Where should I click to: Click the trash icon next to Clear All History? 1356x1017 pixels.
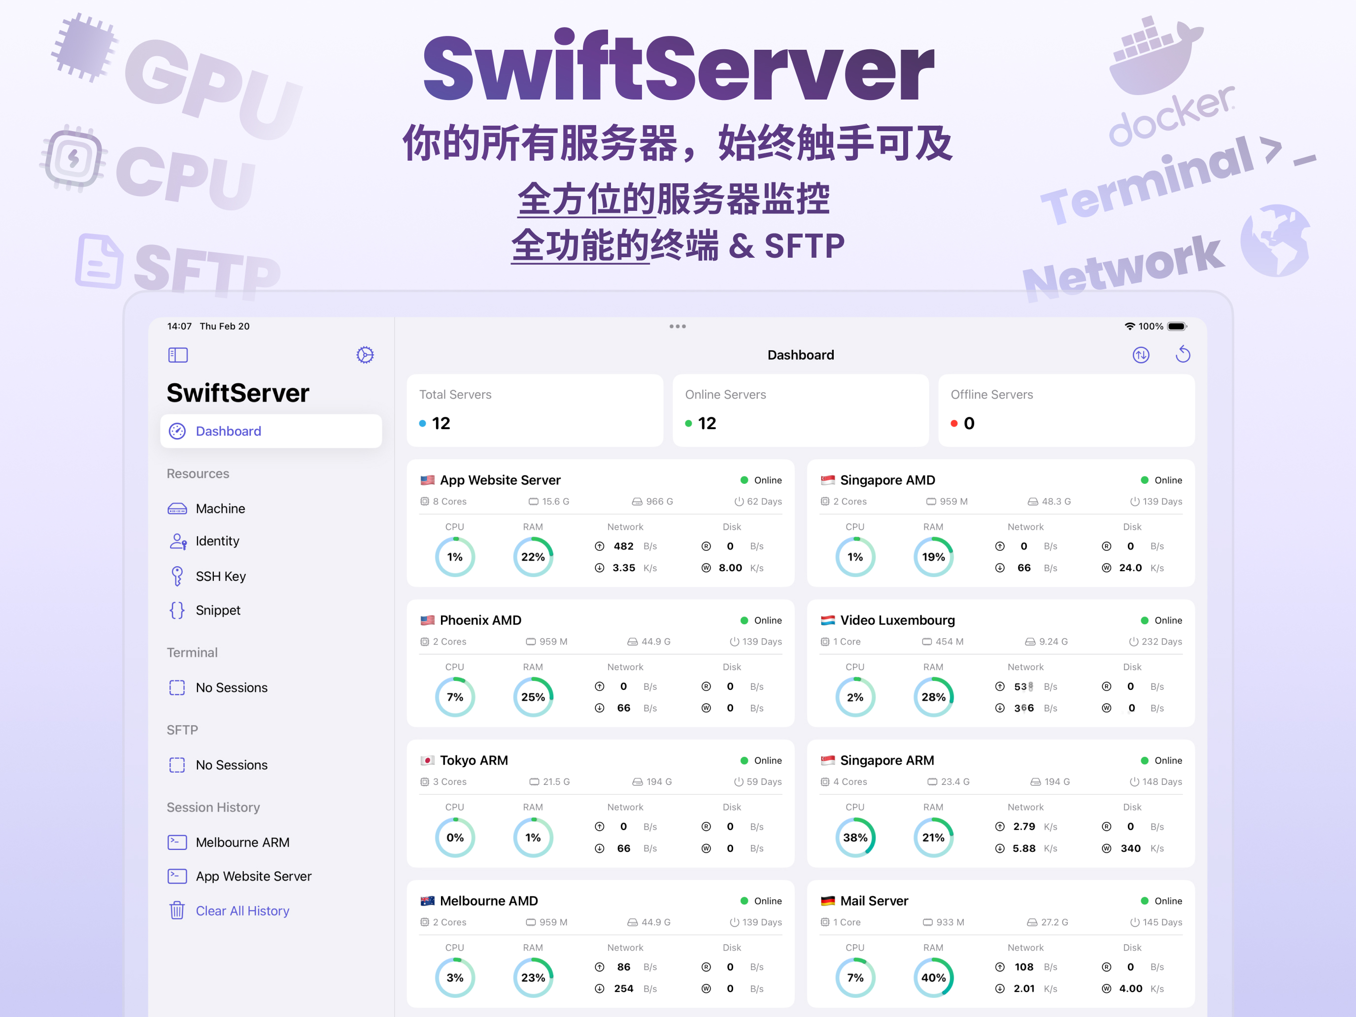[177, 911]
